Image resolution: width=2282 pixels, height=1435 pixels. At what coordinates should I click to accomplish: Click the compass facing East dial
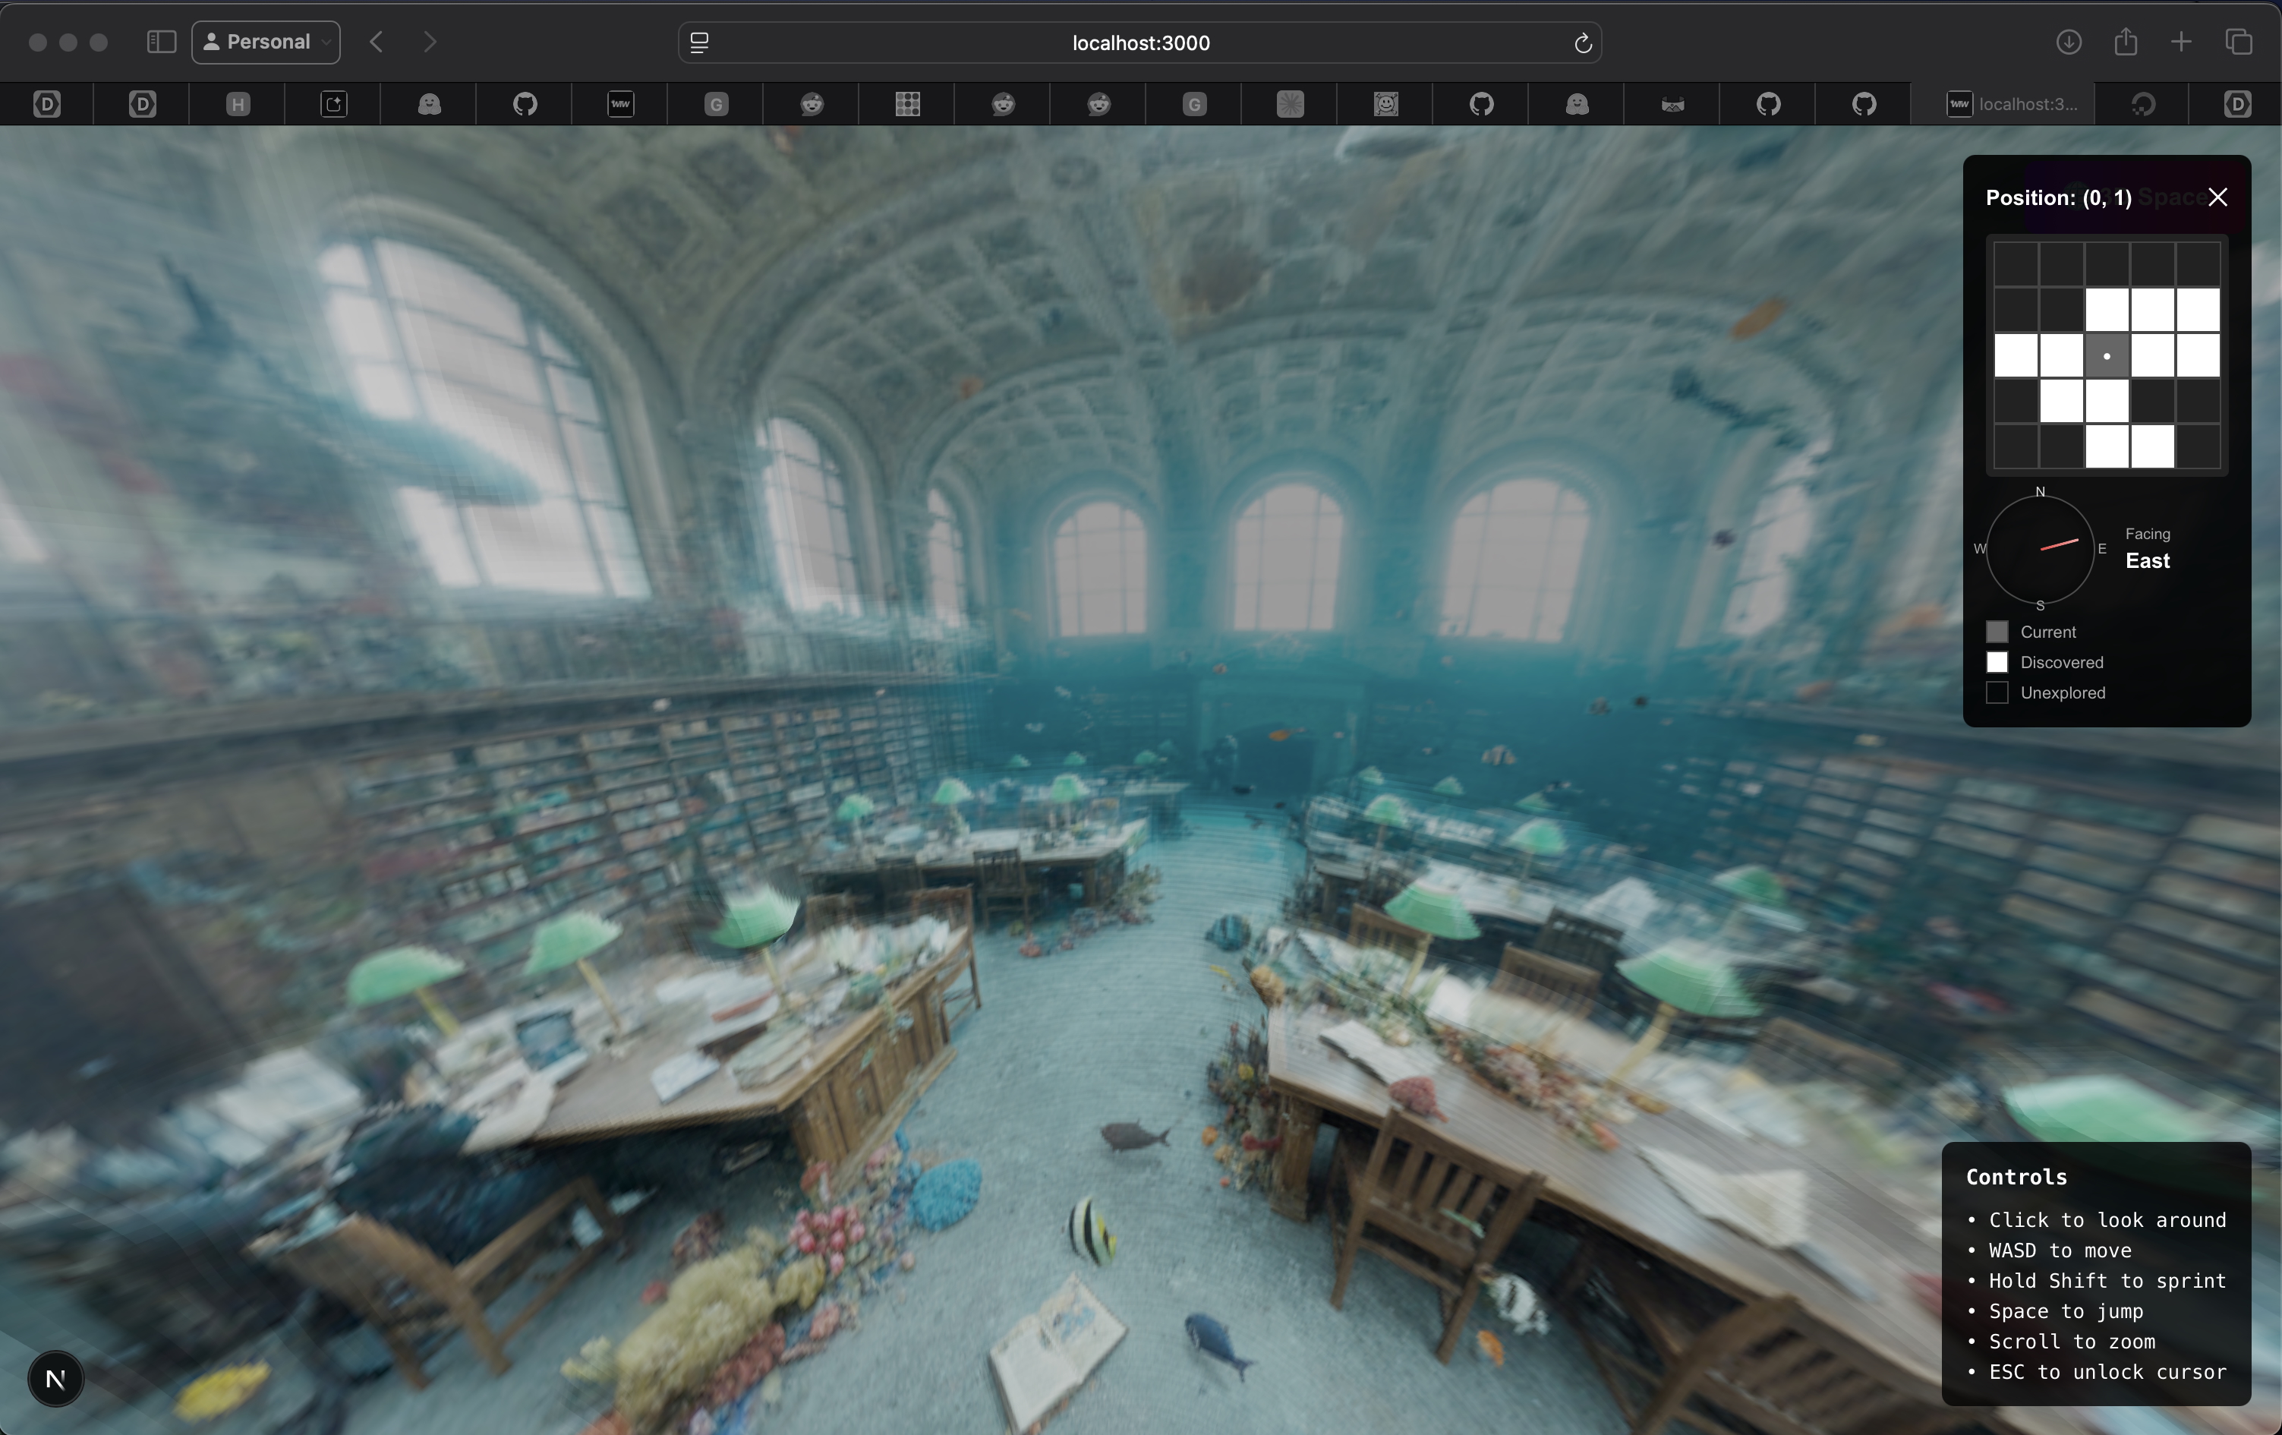click(2039, 549)
